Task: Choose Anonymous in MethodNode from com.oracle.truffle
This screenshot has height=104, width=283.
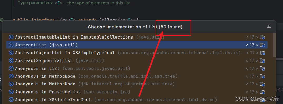Action: tap(137, 76)
